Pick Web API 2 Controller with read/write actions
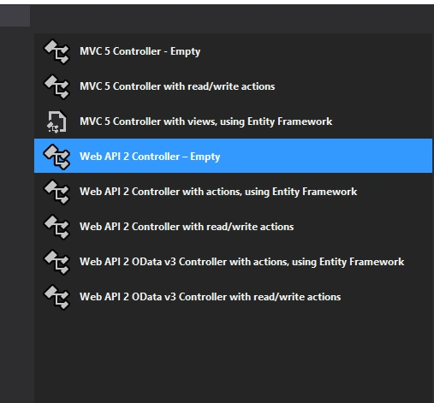 click(x=233, y=227)
